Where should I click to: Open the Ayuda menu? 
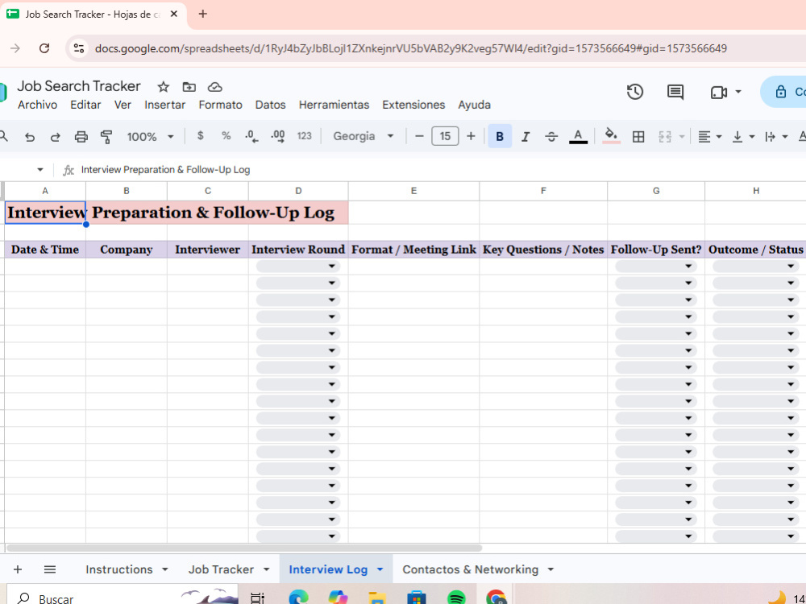[475, 105]
